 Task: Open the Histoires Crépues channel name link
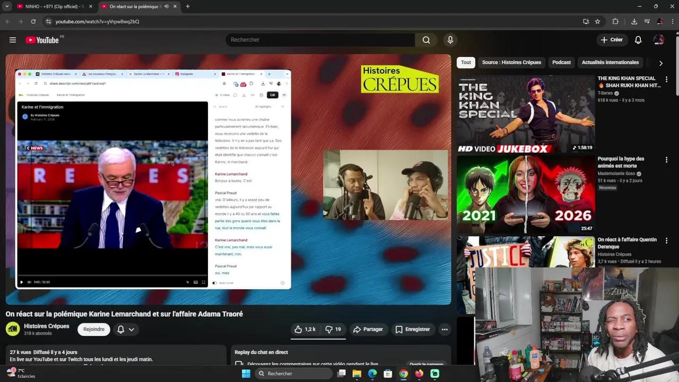pos(47,326)
